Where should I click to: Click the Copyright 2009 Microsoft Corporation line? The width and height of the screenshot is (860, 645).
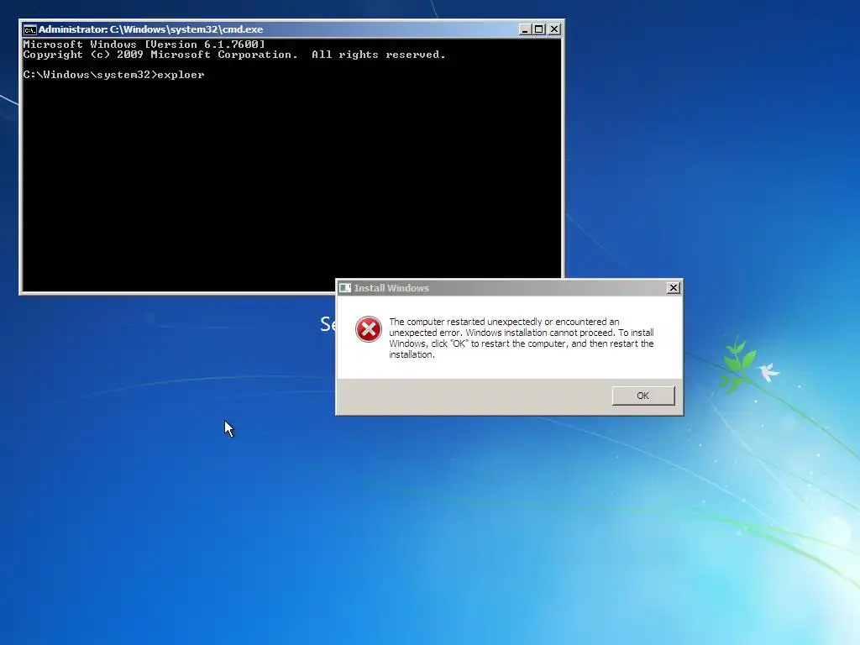point(234,55)
